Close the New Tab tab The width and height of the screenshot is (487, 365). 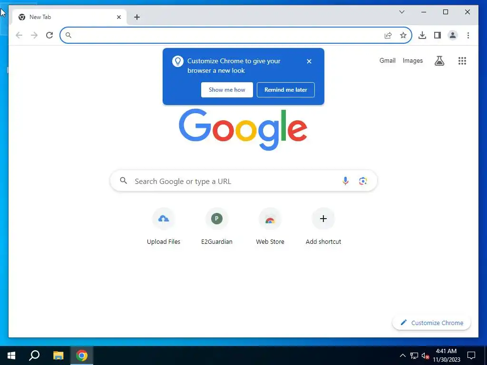pyautogui.click(x=118, y=17)
